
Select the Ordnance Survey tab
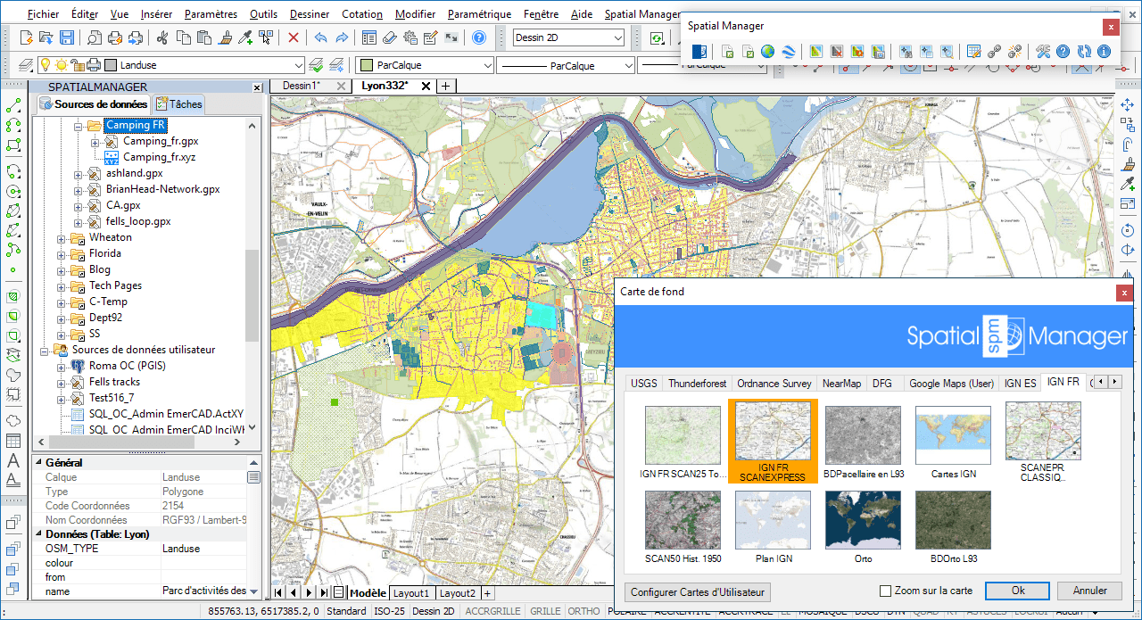click(774, 383)
